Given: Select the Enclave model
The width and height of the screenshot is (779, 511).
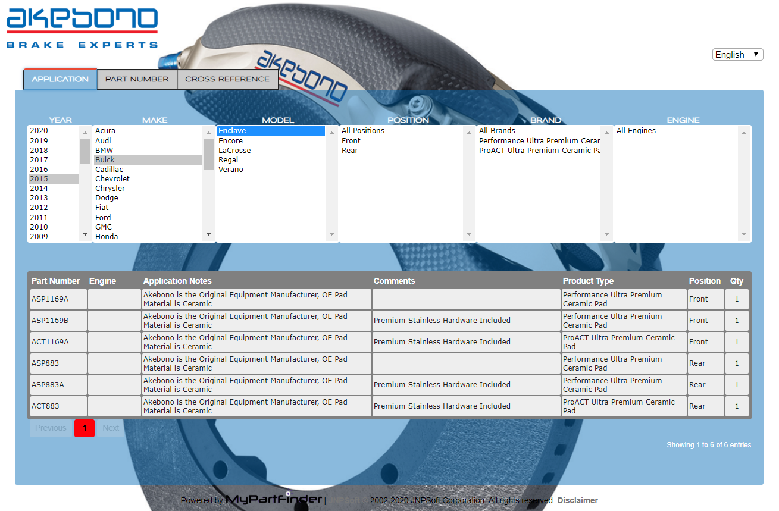Looking at the screenshot, I should click(271, 131).
